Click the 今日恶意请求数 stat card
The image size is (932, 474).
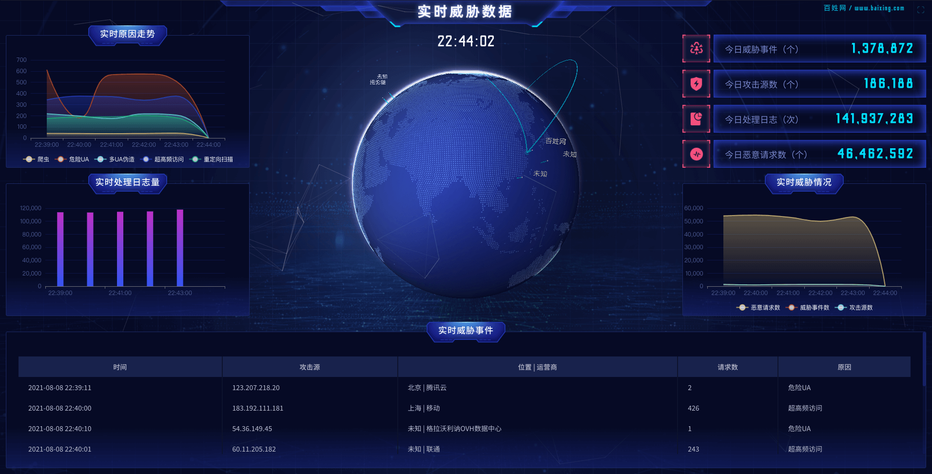coord(819,154)
